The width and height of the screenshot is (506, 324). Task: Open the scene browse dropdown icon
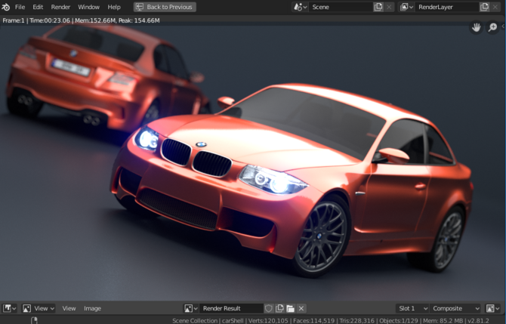coord(300,7)
